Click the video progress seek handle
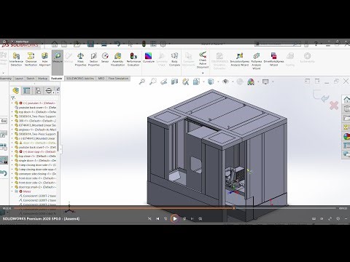This screenshot has width=350, height=262. 234,208
